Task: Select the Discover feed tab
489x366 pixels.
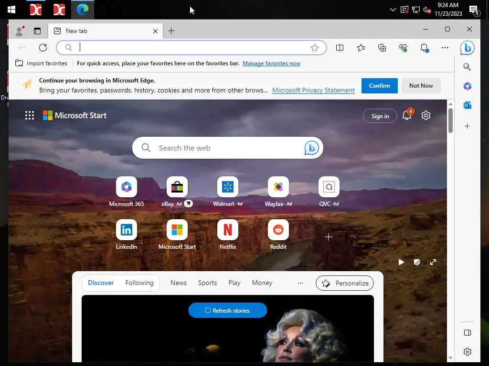Action: 101,283
